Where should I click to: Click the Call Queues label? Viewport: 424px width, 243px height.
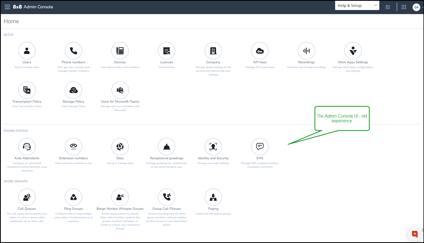[x=27, y=209]
